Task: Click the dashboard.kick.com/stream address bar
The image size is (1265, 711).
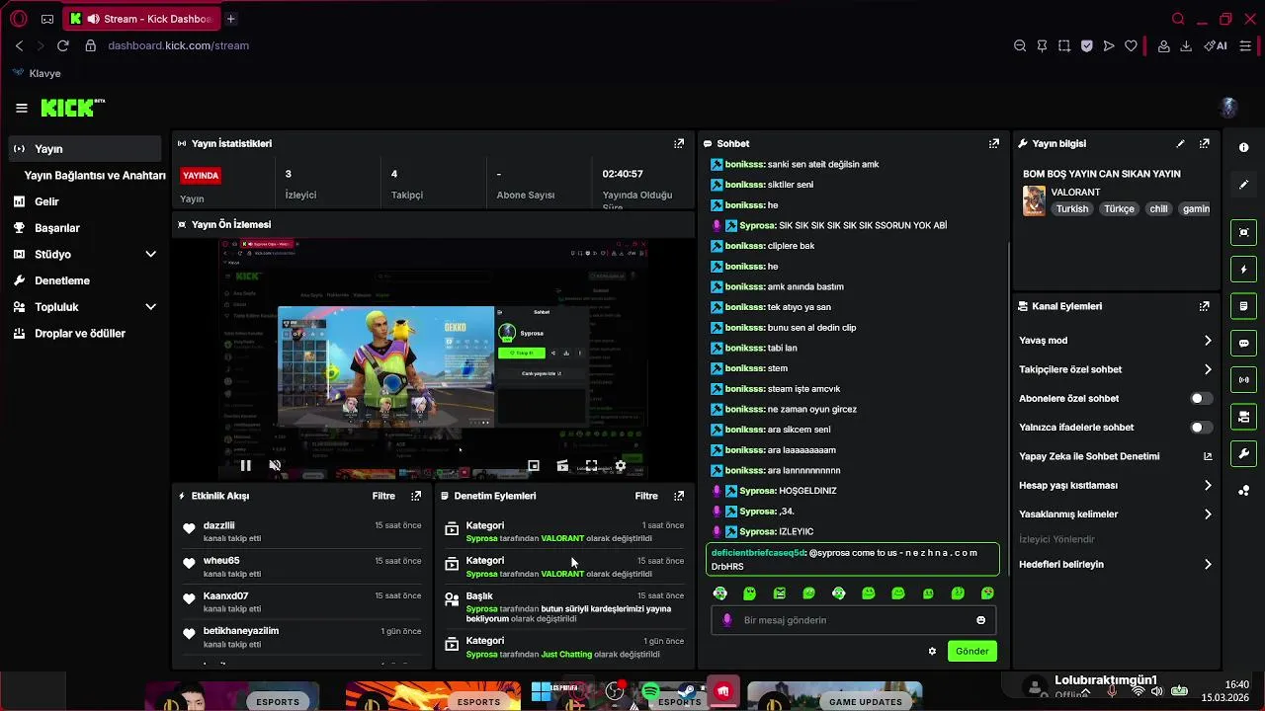Action: pyautogui.click(x=178, y=45)
